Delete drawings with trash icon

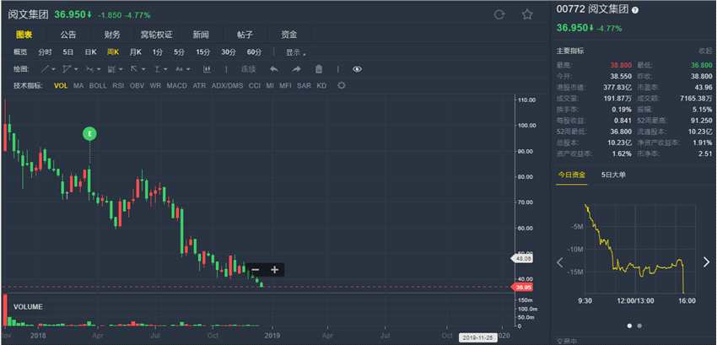(319, 69)
